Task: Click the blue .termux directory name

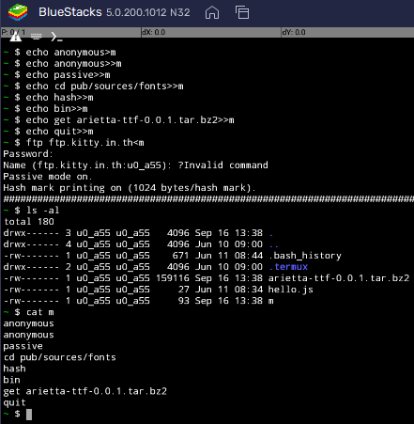Action: pyautogui.click(x=288, y=267)
